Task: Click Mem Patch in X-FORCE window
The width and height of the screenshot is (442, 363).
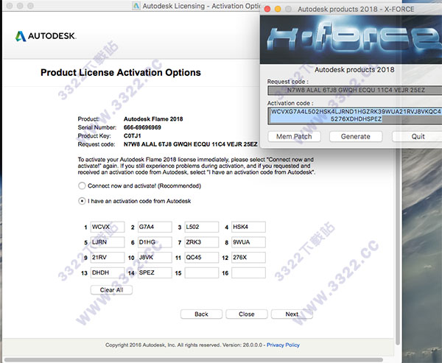Action: coord(294,136)
